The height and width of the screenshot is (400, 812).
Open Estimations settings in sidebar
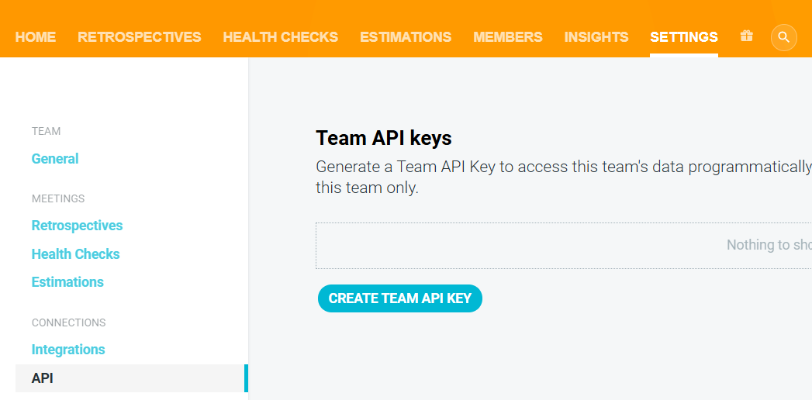coord(67,282)
